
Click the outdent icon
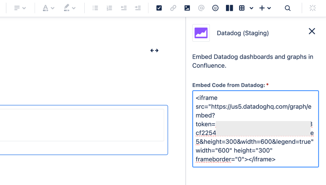pos(124,8)
